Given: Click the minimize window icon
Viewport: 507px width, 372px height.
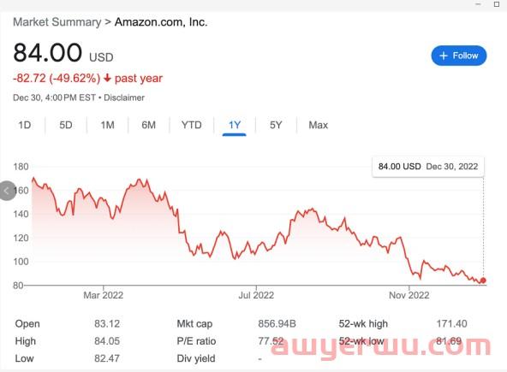Looking at the screenshot, I should coord(479,4).
